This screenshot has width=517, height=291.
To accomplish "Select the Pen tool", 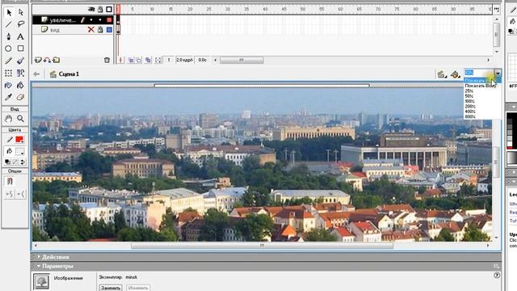I will [x=9, y=36].
